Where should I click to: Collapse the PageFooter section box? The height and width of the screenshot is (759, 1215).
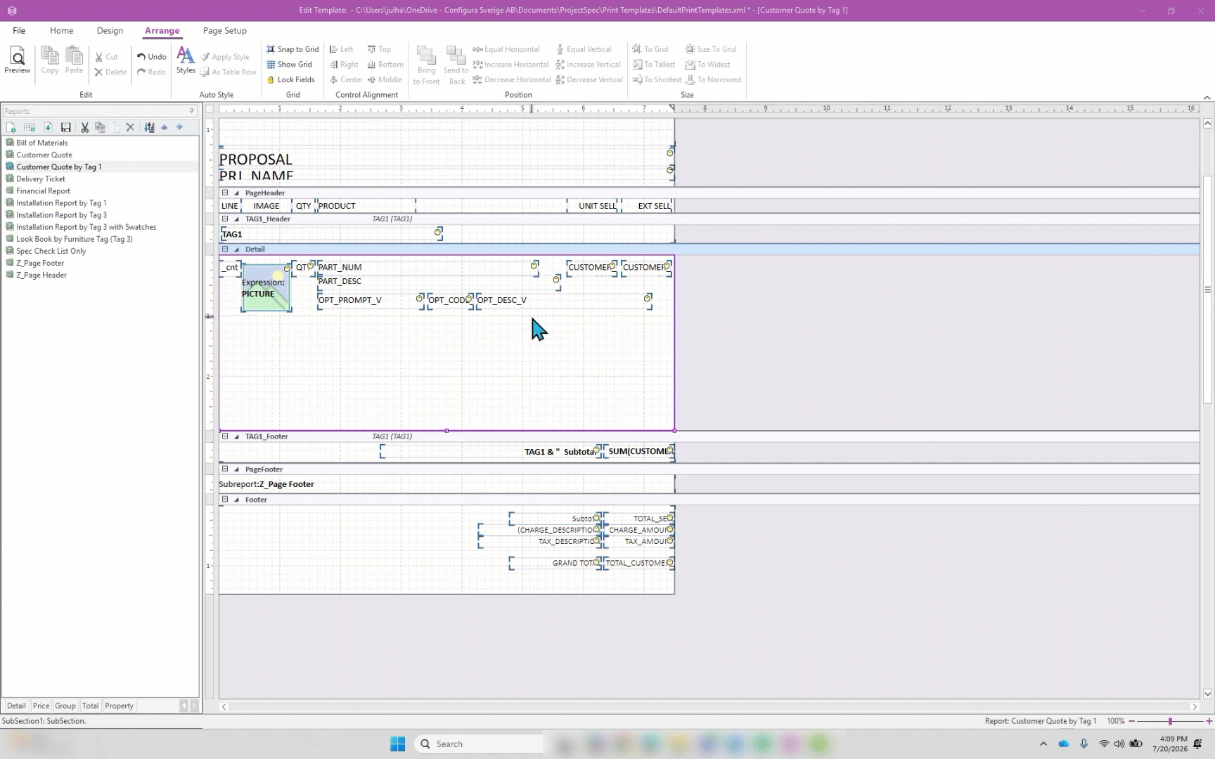point(225,469)
